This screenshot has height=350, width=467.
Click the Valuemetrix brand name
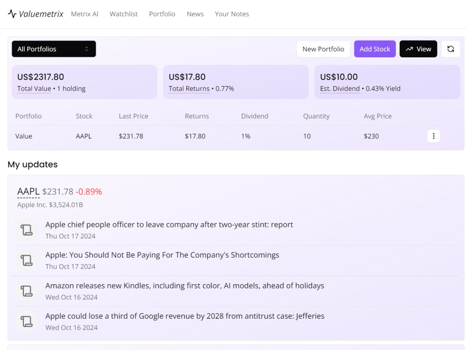pyautogui.click(x=41, y=14)
